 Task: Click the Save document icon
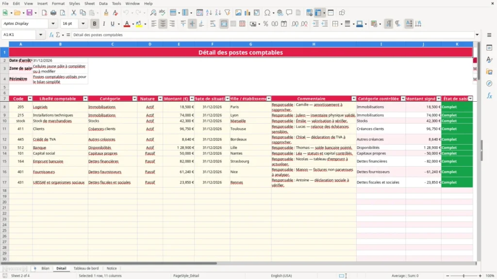[30, 13]
